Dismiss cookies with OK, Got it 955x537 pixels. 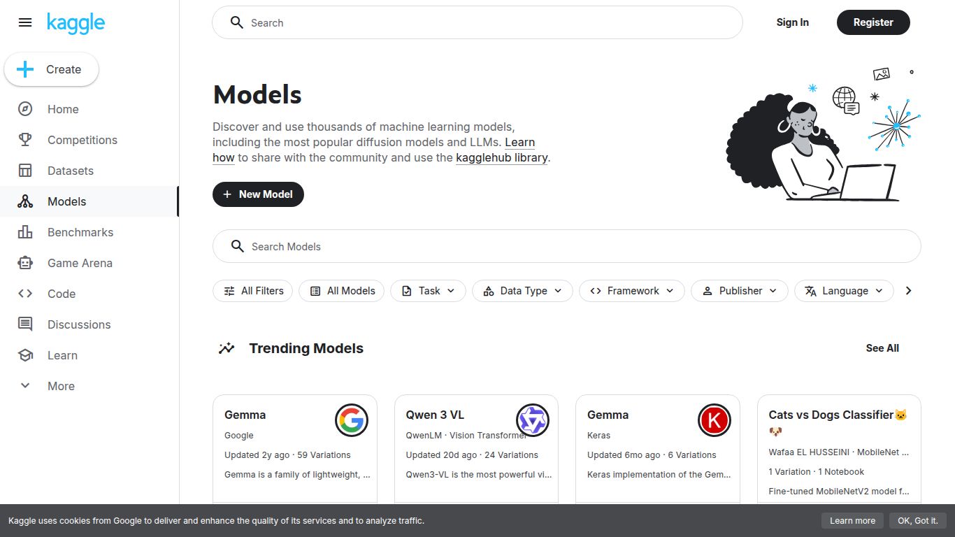tap(918, 520)
